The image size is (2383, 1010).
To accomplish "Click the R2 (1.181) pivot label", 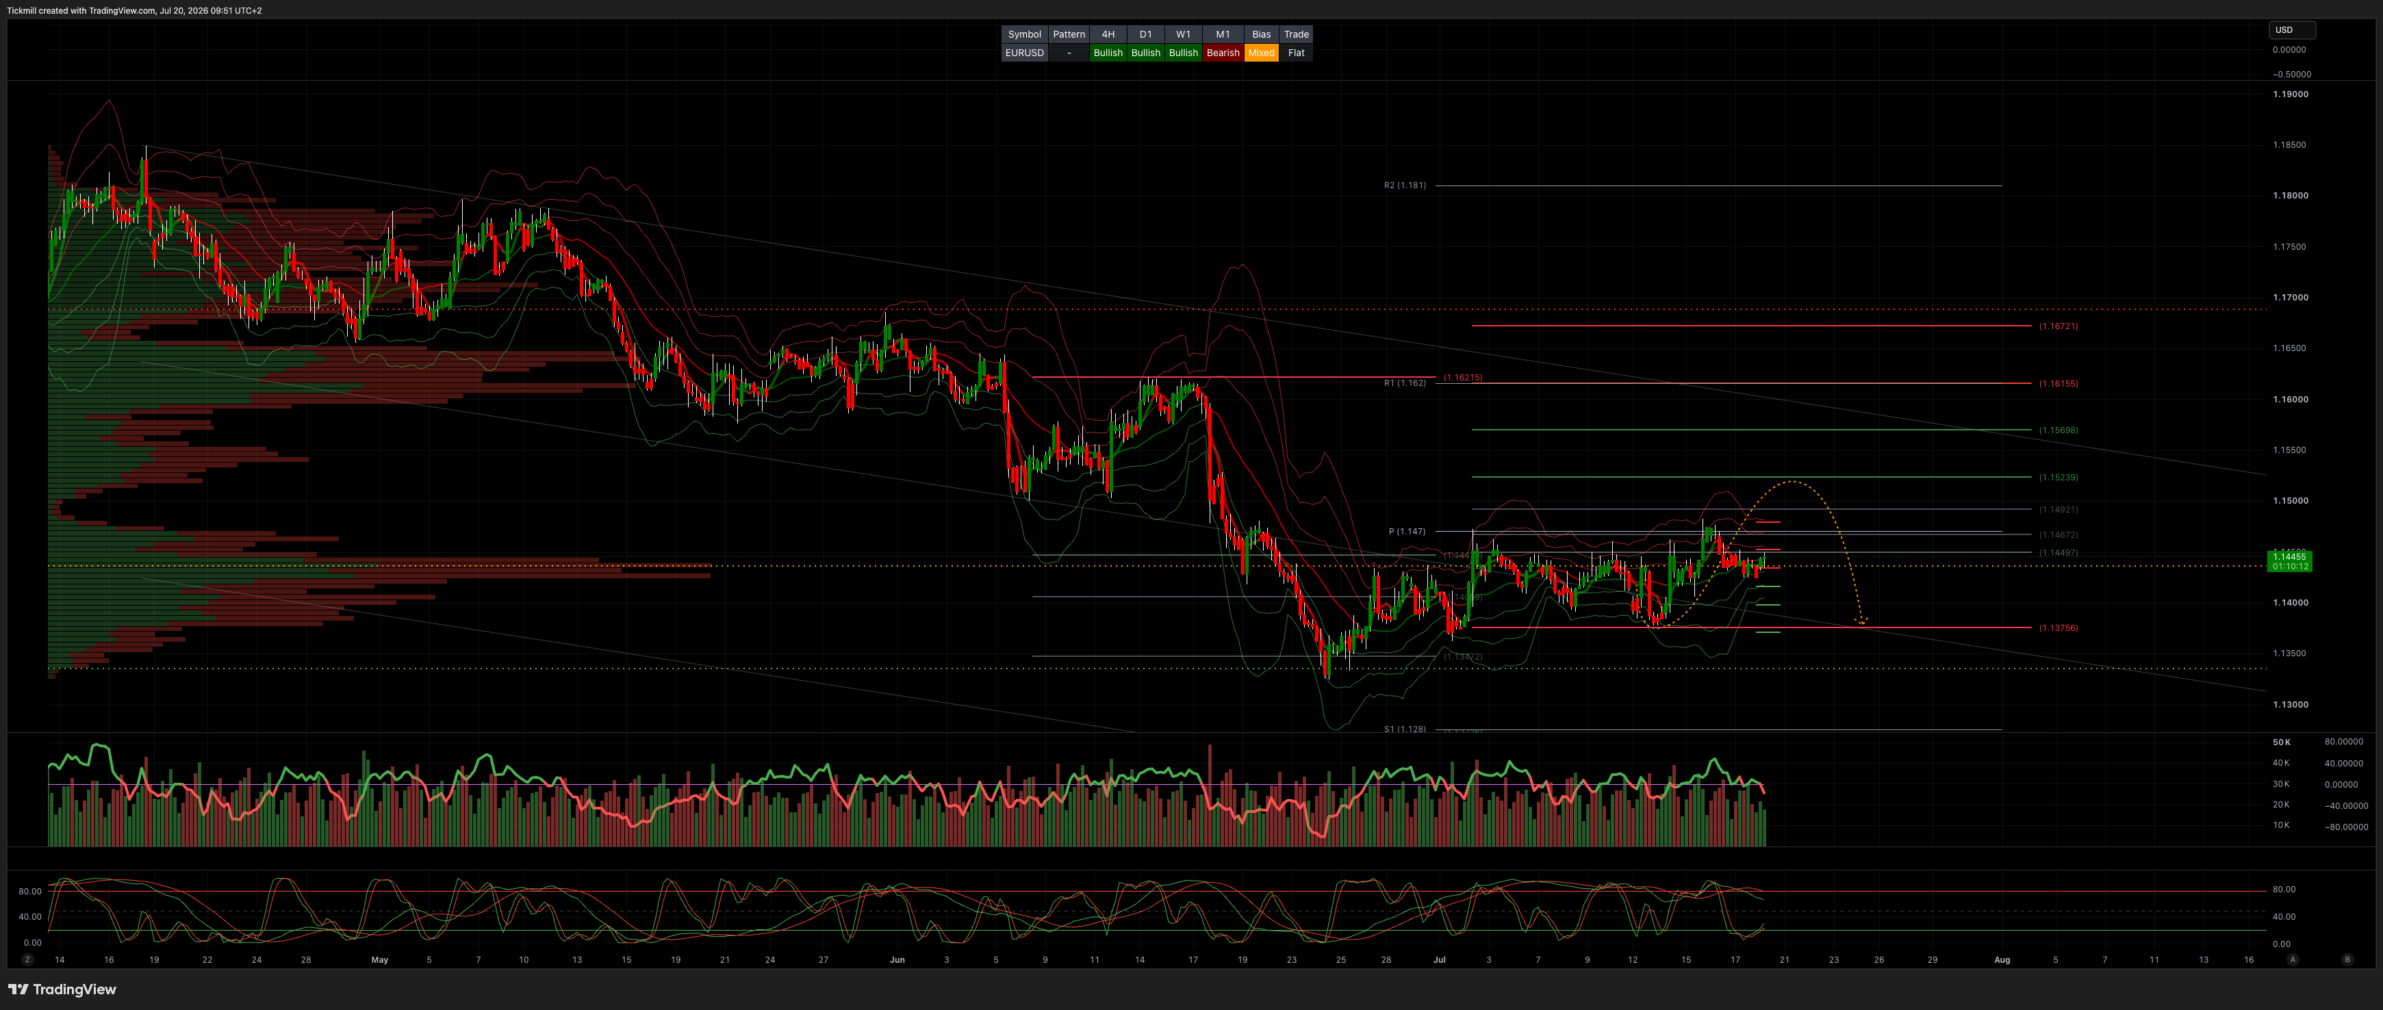I will tap(1404, 185).
